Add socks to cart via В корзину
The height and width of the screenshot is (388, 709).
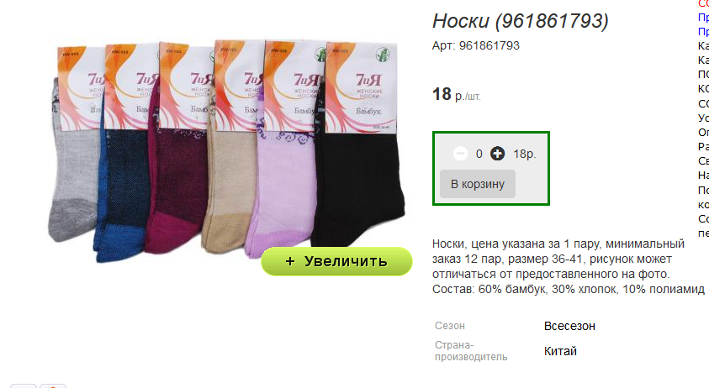[x=478, y=184]
